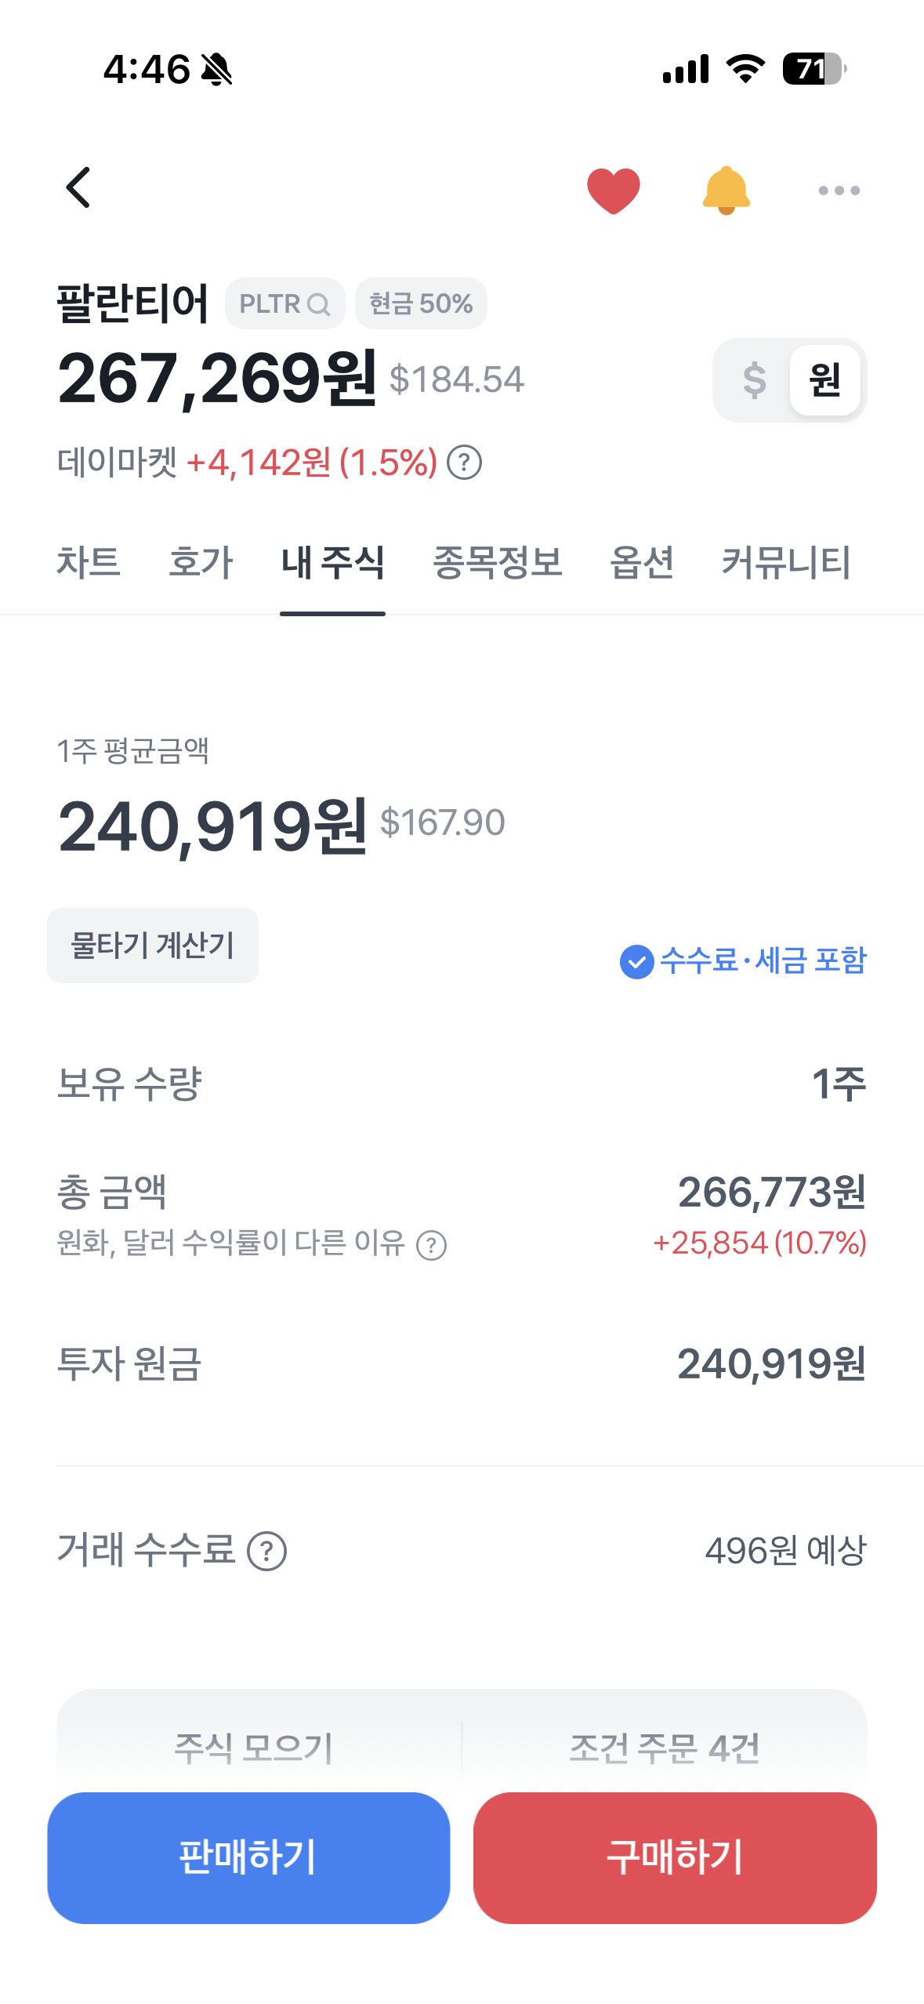Tap the 현금 50% badge
The width and height of the screenshot is (924, 2004).
[421, 304]
